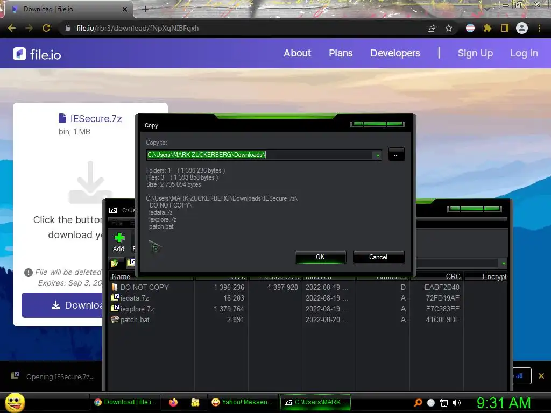551x413 pixels.
Task: Click the iexplore.7z archive icon
Action: [115, 308]
